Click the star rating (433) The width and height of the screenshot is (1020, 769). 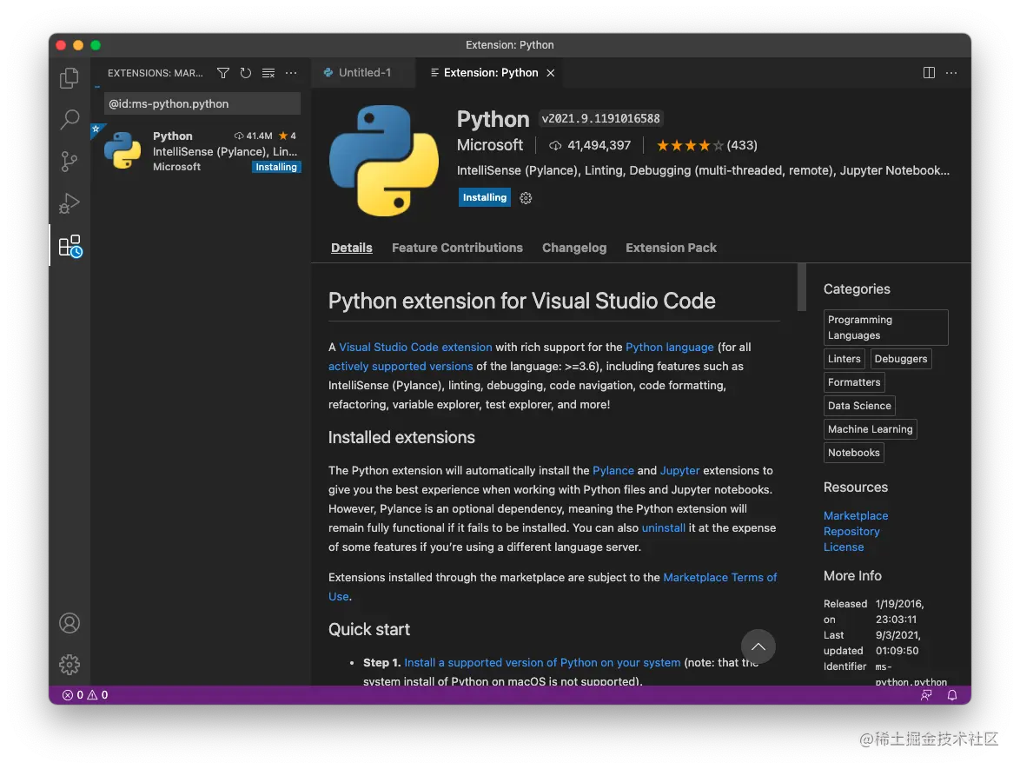706,145
